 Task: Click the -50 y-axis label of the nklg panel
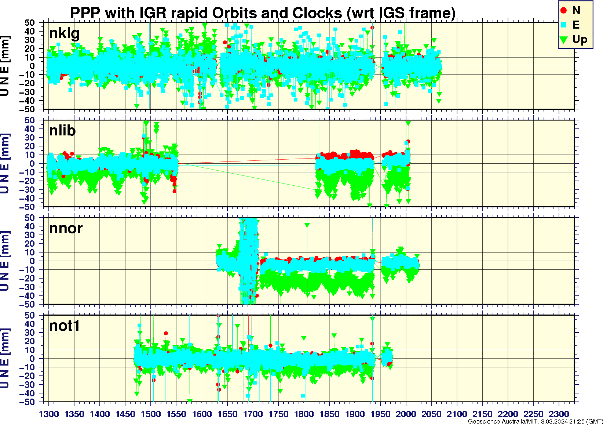(x=28, y=109)
